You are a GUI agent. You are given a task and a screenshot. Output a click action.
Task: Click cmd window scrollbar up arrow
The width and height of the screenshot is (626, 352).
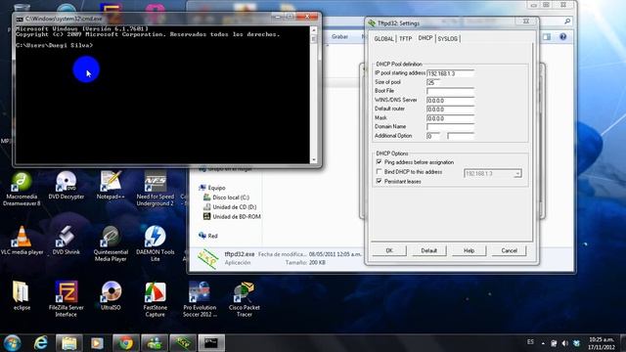[x=313, y=30]
